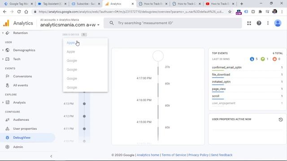Viewport: 287px width, 161px height.
Task: Open All events in the sidebar
Action: click(20, 85)
